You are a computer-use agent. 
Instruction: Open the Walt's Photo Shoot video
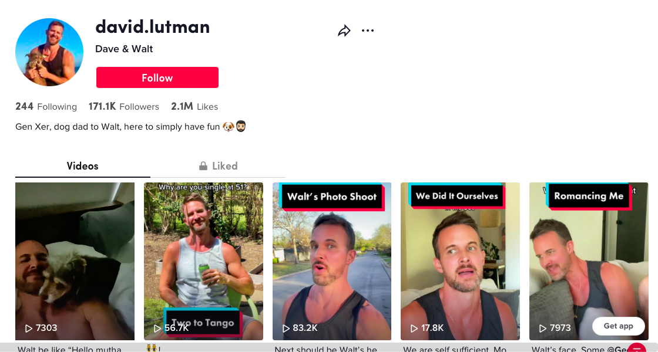click(332, 261)
